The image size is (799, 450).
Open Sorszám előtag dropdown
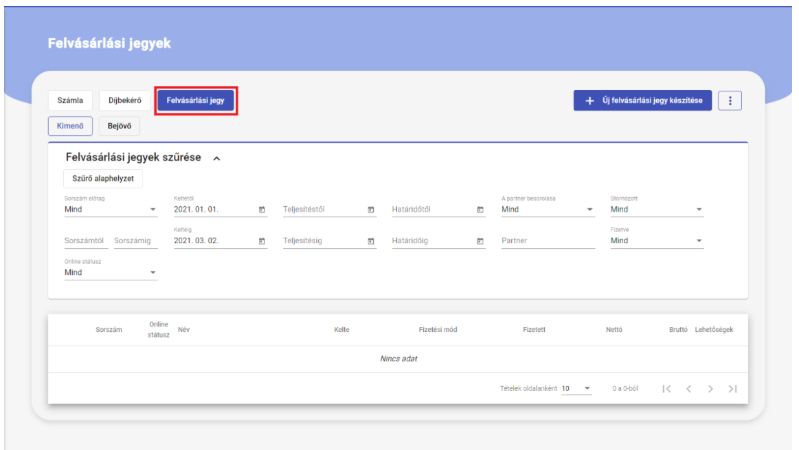(x=111, y=210)
